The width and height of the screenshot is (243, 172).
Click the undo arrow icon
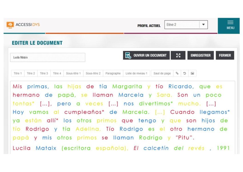click(185, 73)
